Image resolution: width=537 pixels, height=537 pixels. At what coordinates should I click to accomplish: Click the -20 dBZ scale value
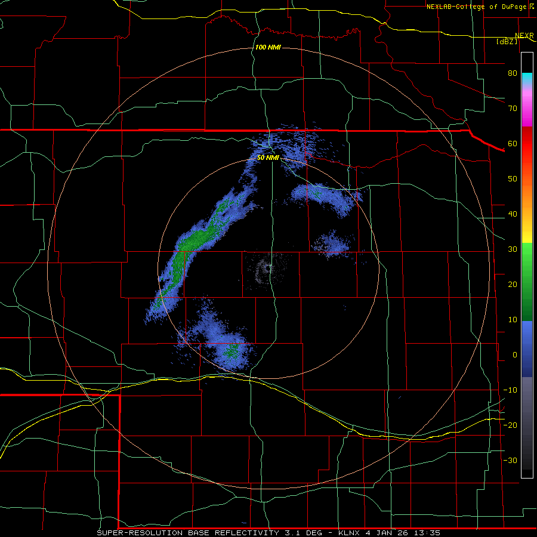coord(510,425)
